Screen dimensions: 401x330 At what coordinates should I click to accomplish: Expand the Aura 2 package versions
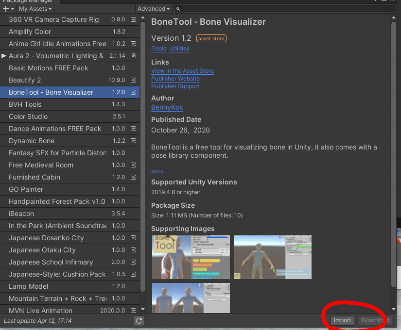[x=3, y=56]
